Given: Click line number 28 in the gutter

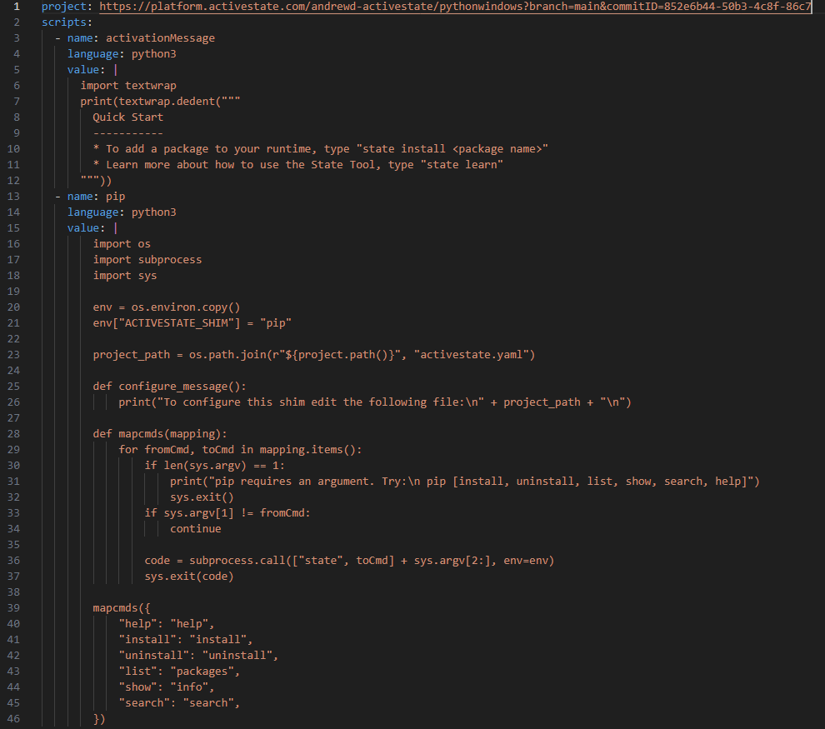Looking at the screenshot, I should pyautogui.click(x=13, y=433).
